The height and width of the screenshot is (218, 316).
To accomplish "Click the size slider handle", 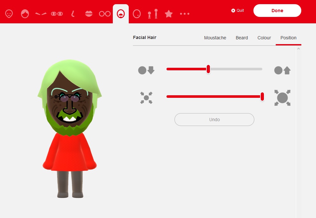I will coord(262,97).
